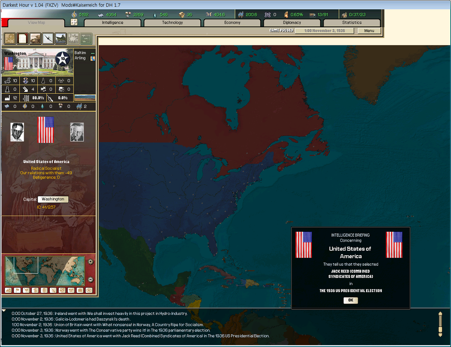
Task: Open the View Map tab
Action: (36, 23)
